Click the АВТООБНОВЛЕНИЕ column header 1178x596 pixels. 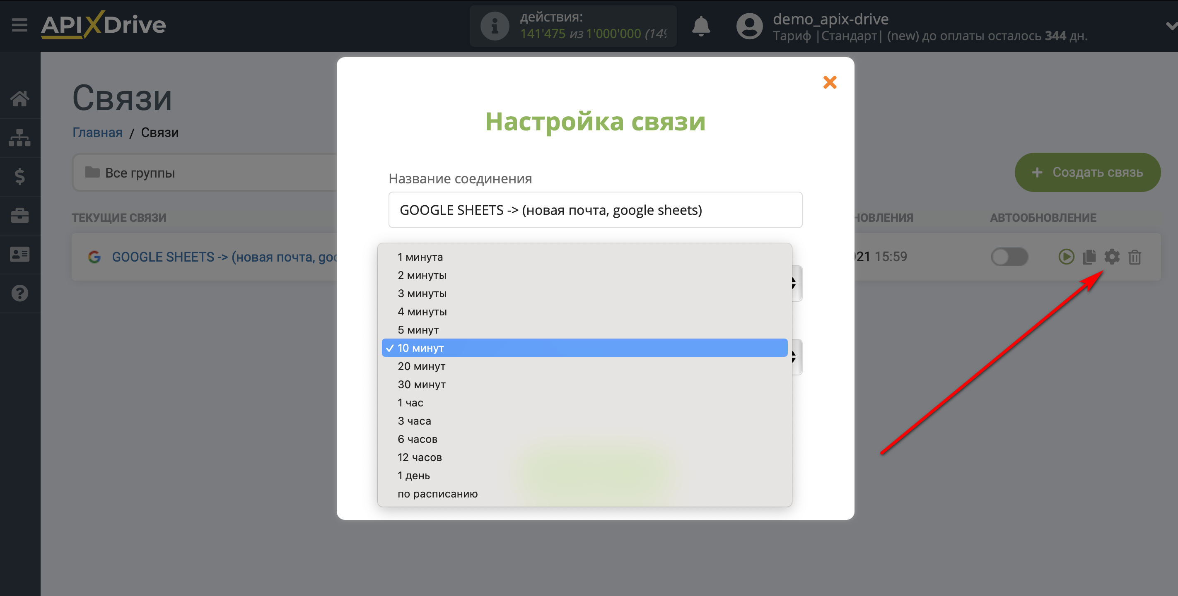coord(1043,218)
